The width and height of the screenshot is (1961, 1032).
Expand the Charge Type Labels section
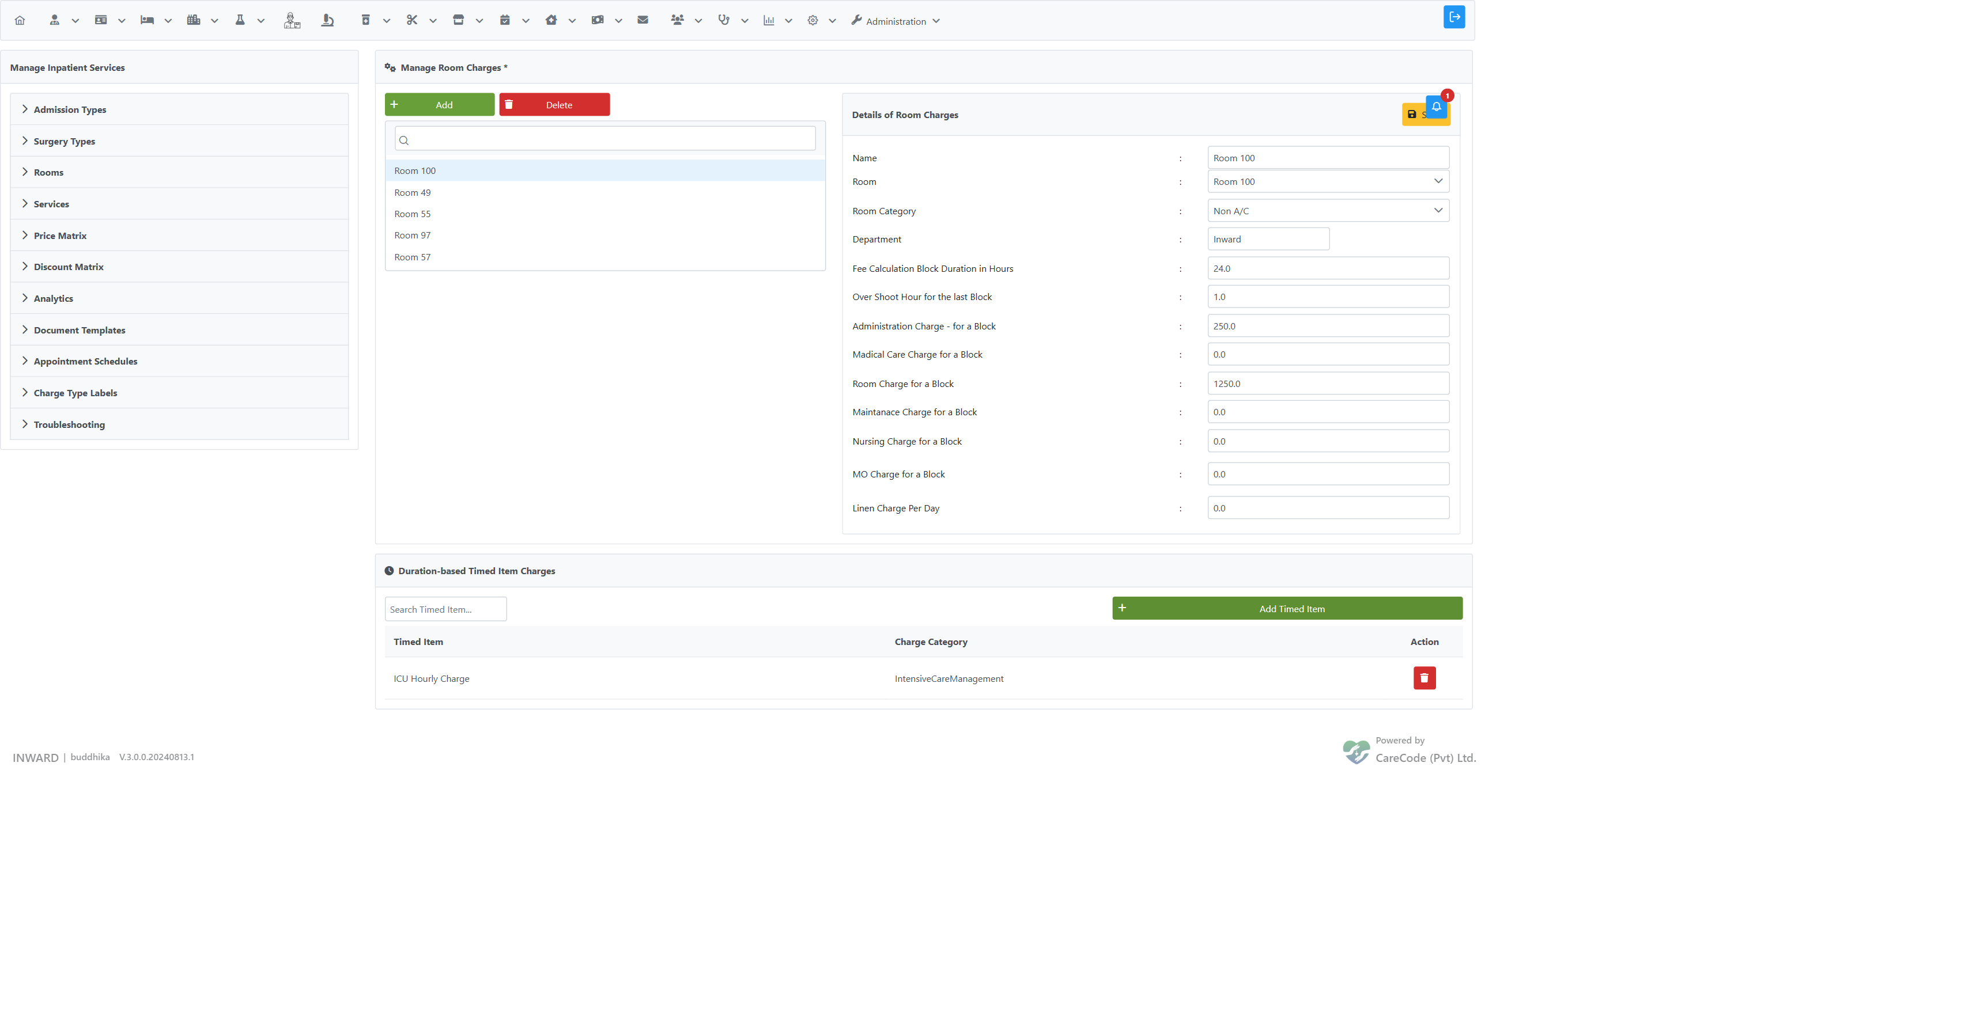click(x=180, y=393)
